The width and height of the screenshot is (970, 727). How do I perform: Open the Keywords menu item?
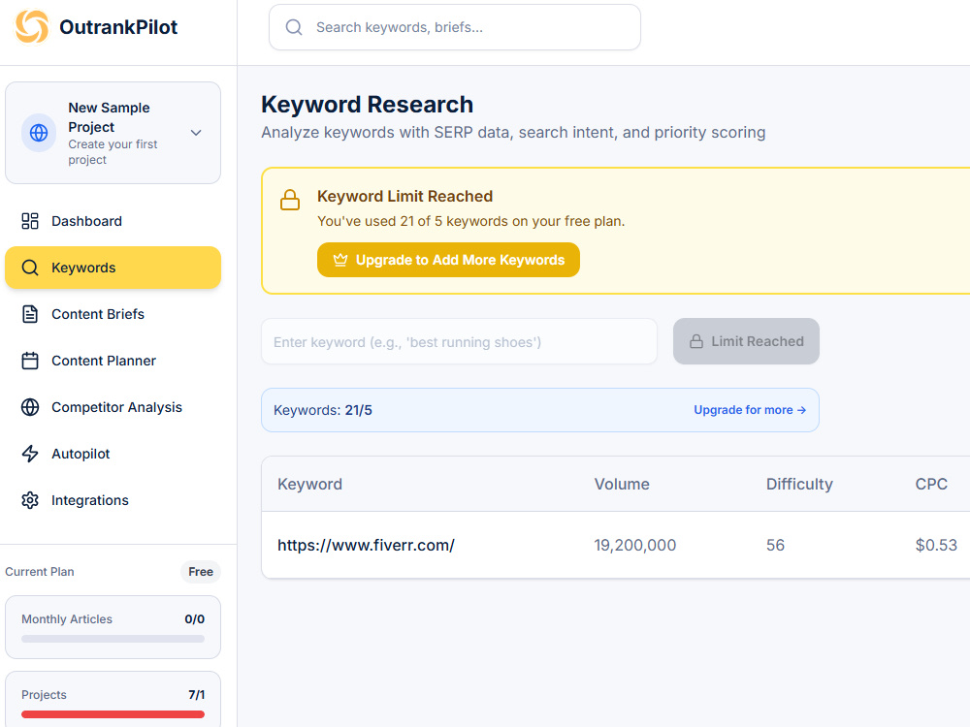pyautogui.click(x=113, y=268)
